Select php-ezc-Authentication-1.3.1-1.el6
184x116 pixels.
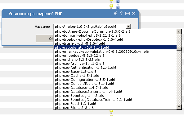[x=115, y=68]
